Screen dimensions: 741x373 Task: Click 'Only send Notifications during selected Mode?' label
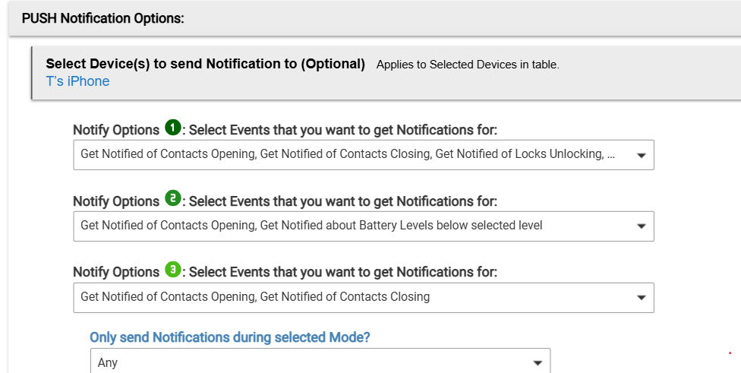click(x=229, y=337)
